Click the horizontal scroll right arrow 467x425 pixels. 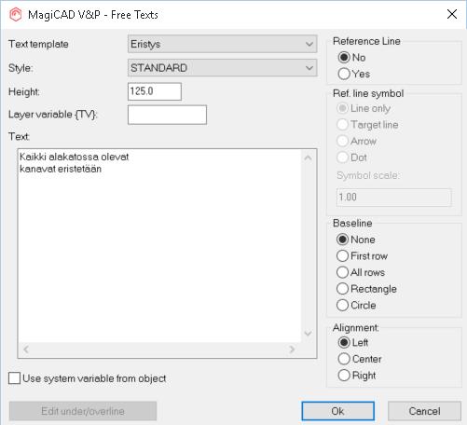pos(292,350)
